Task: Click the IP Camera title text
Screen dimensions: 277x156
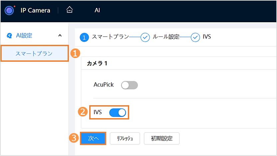Action: click(x=35, y=10)
